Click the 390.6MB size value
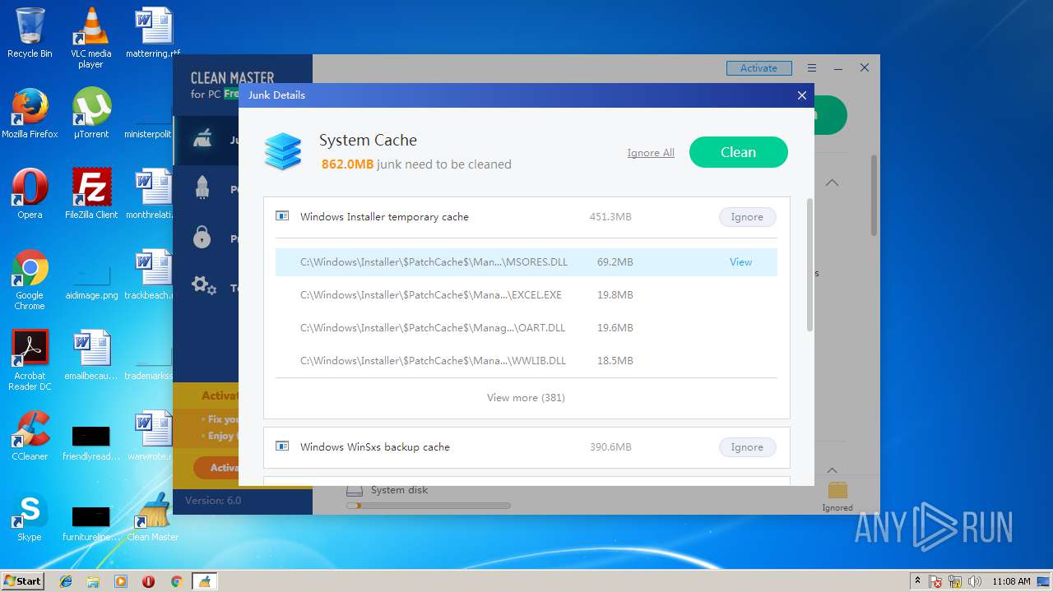The width and height of the screenshot is (1053, 592). [x=610, y=447]
